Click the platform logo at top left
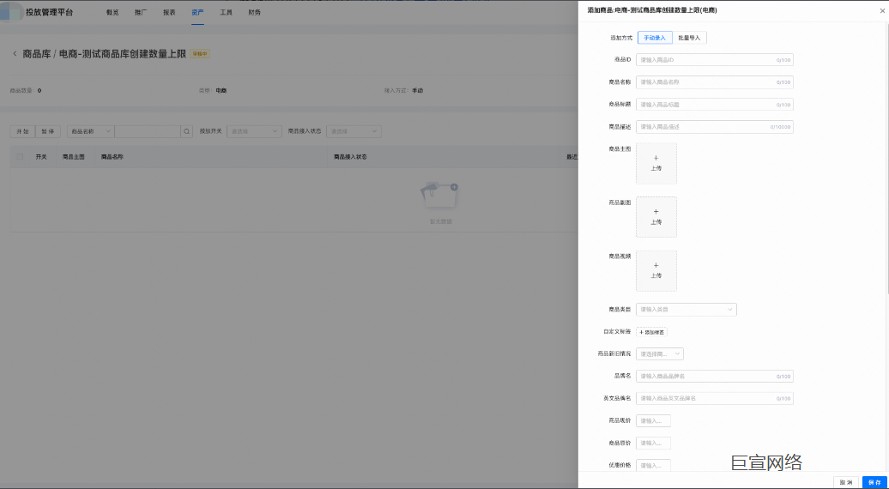This screenshot has height=489, width=889. click(x=12, y=12)
